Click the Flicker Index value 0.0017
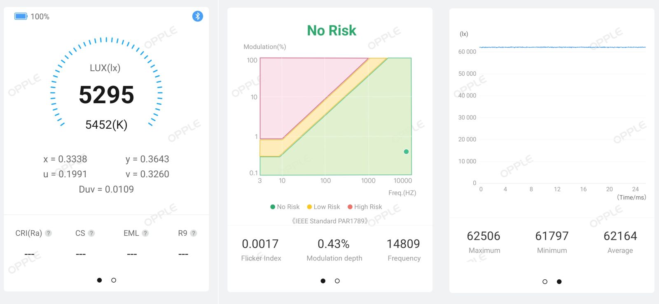Screen dimensions: 659x304 (x=260, y=244)
